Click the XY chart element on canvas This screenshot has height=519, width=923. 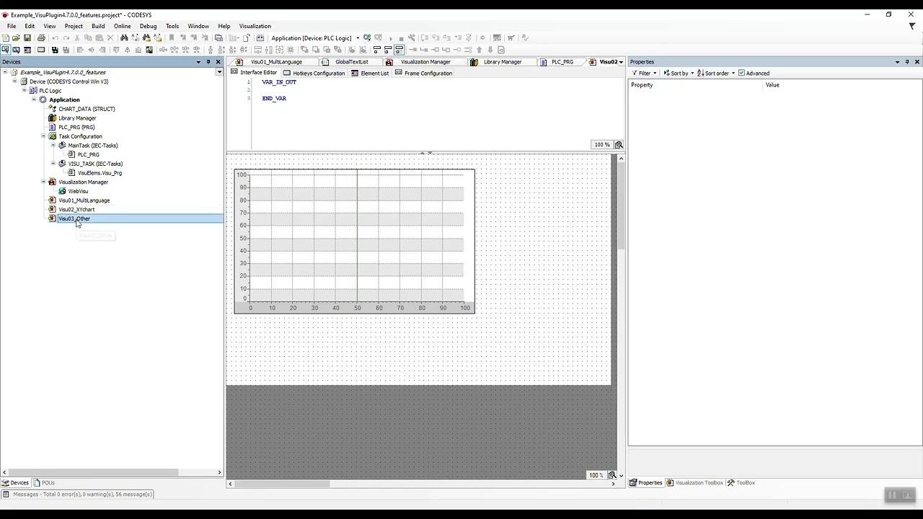coord(354,241)
